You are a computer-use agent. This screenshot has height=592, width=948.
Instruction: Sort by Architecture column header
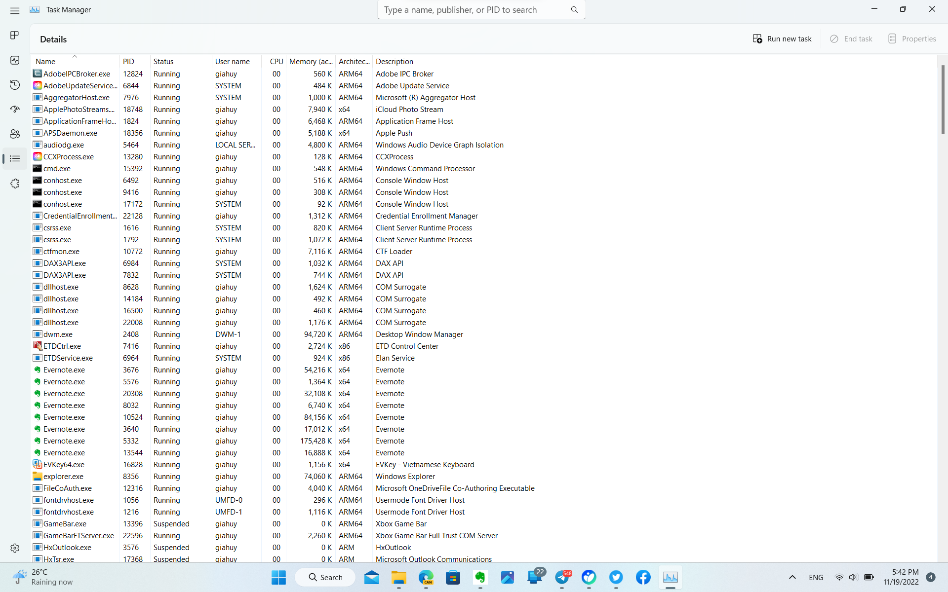[354, 61]
